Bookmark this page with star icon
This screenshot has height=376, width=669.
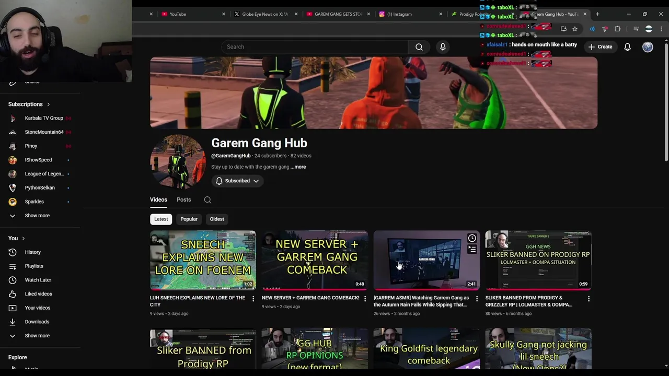click(x=575, y=29)
